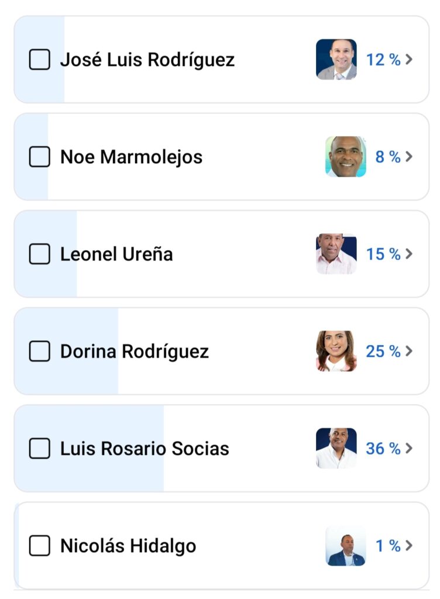Click the 36 % vote percentage
The height and width of the screenshot is (599, 440).
383,449
